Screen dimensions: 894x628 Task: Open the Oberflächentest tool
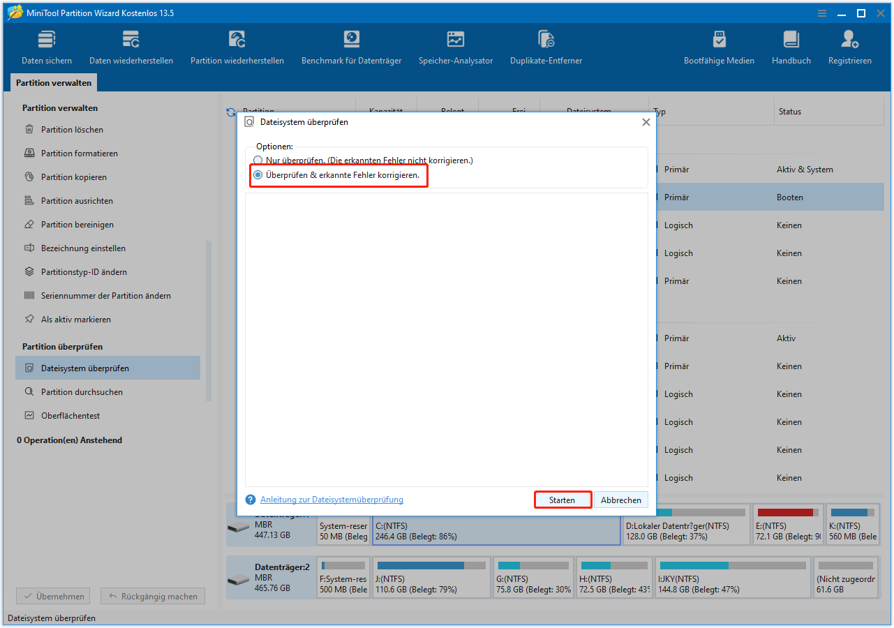(x=84, y=415)
